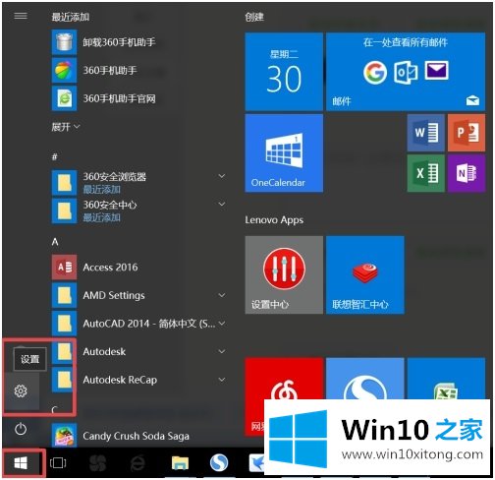
Task: Open the hamburger menu at top left
Action: 21,16
